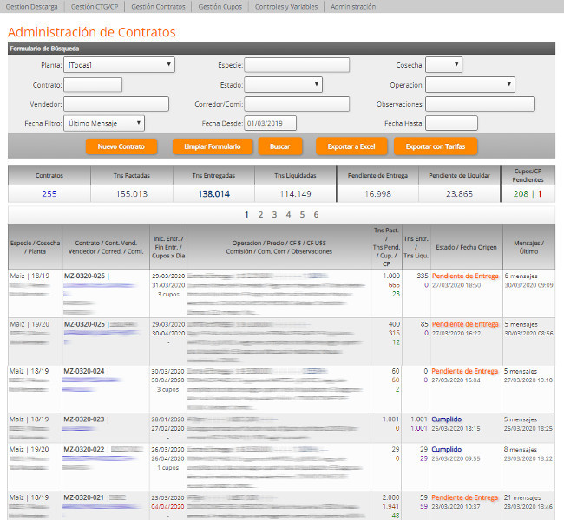Image resolution: width=564 pixels, height=520 pixels.
Task: Go to page 3 of results
Action: point(274,214)
